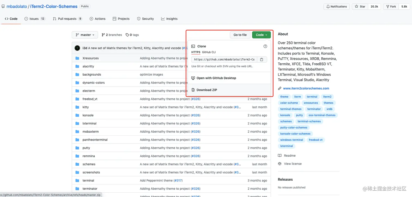Viewport: 412px width, 197px height.
Task: Click the Go to file button
Action: [x=240, y=35]
